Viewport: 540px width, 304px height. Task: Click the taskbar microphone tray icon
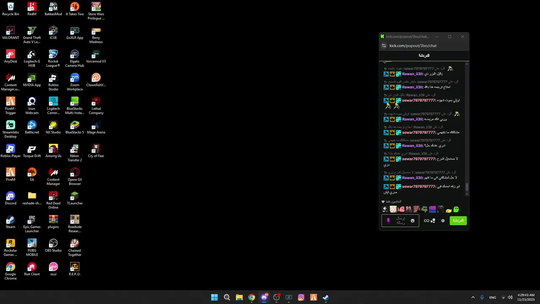pos(482,297)
